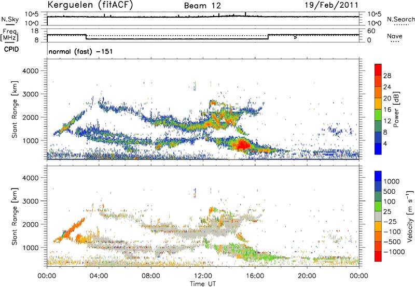
Task: Pick the gray -25 to 25 velocity segment
Action: point(378,217)
